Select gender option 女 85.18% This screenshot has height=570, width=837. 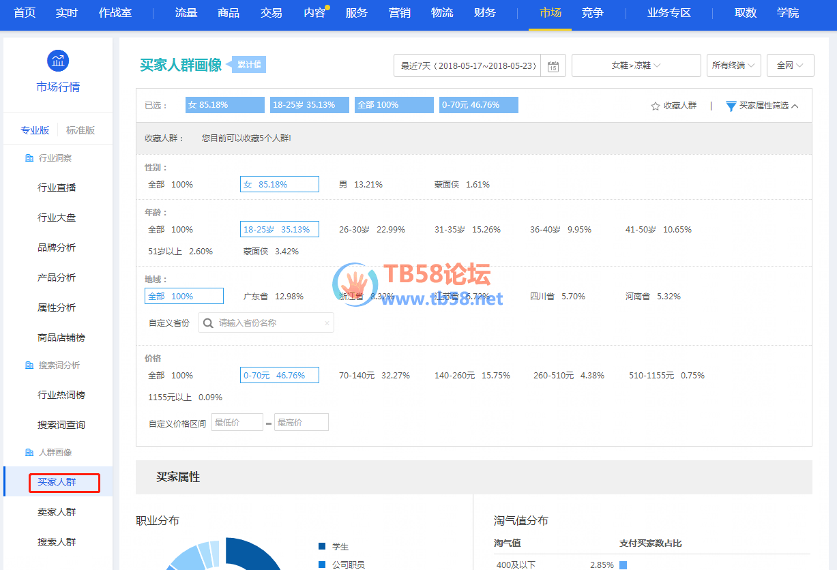[280, 185]
